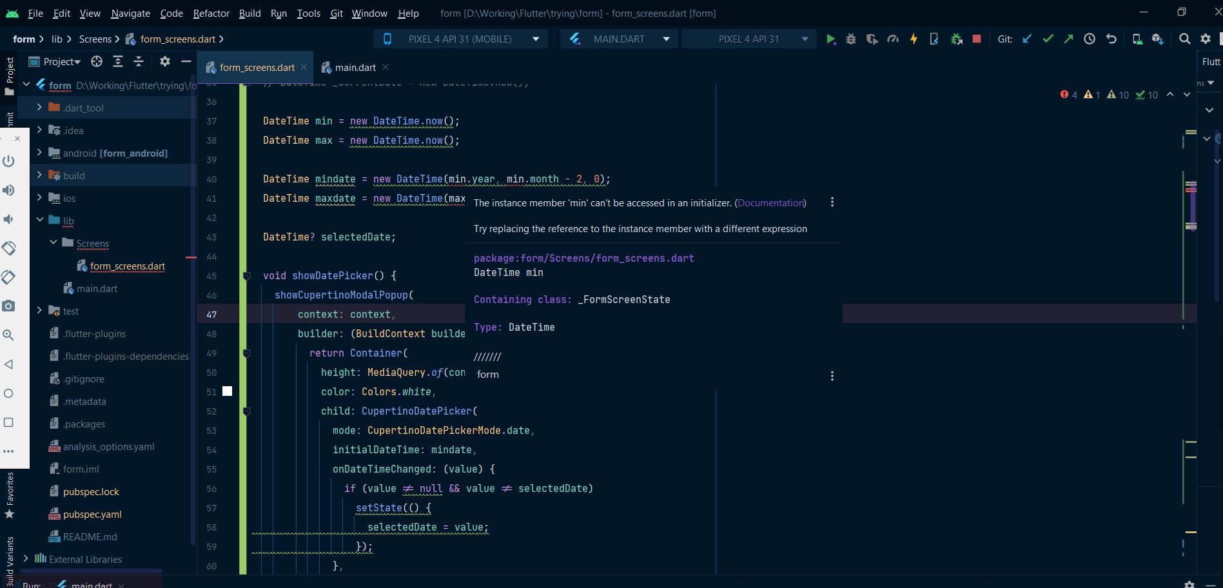Open the Build menu
Viewport: 1223px width, 588px height.
pyautogui.click(x=249, y=13)
